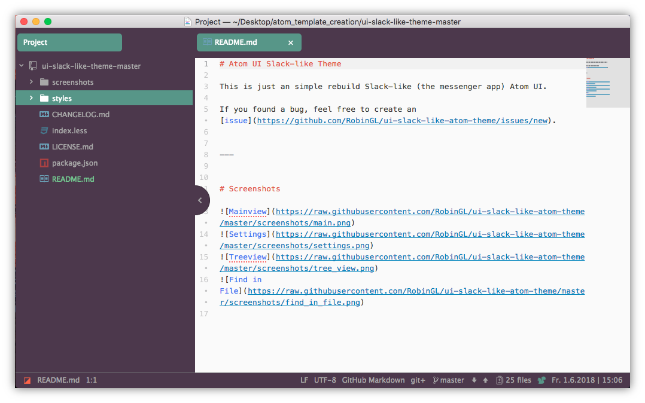Screen dimensions: 645x403
Task: Expand the screenshots folder chevron
Action: pyautogui.click(x=31, y=82)
